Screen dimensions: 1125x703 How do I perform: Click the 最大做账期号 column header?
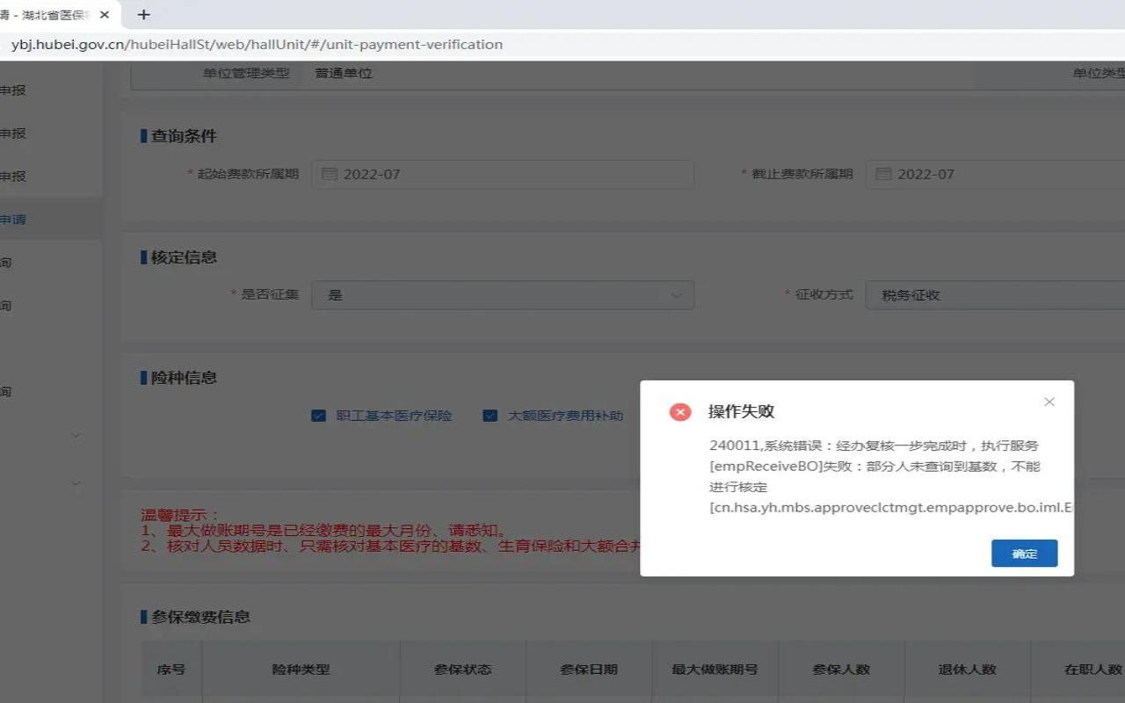[715, 669]
